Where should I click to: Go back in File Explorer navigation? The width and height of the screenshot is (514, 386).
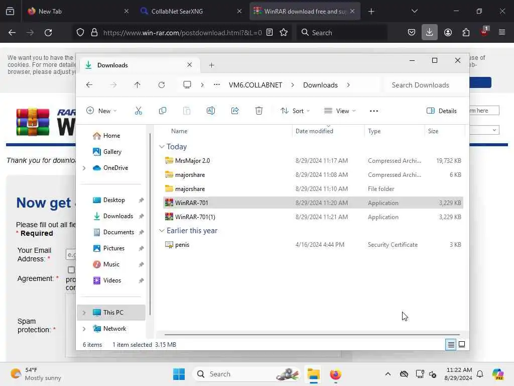coord(89,85)
